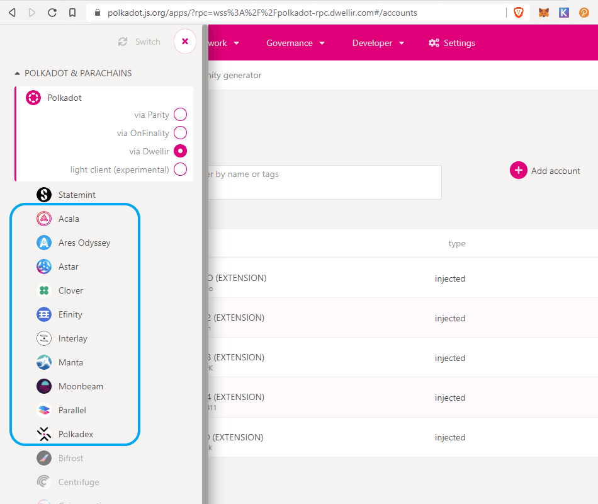
Task: Select Interlay from the parachain list
Action: (x=72, y=338)
